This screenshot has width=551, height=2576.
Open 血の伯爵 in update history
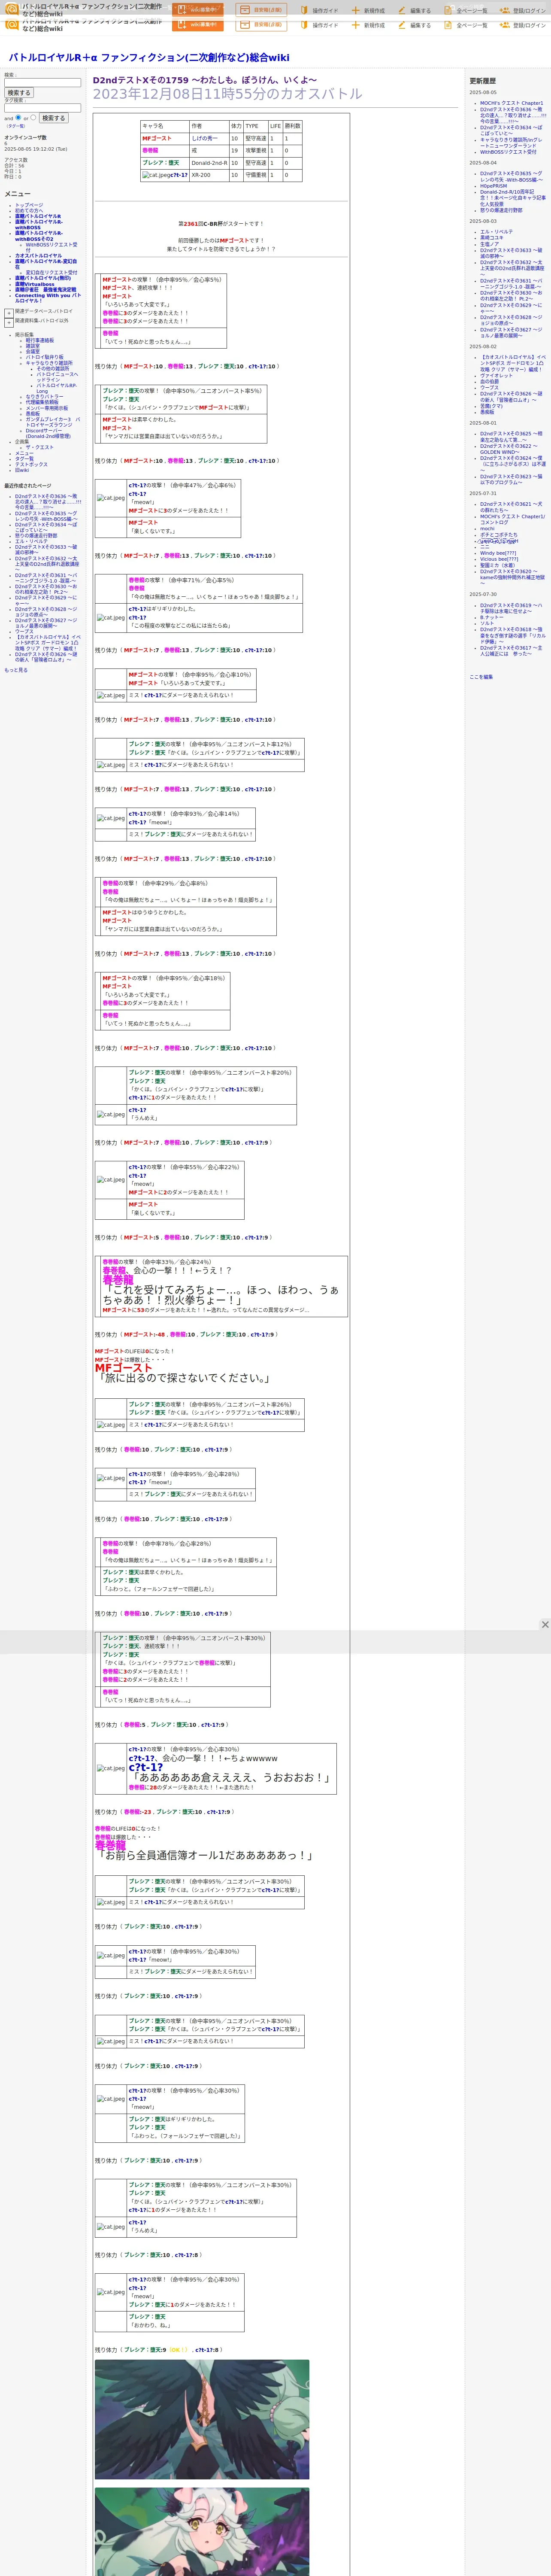point(489,382)
